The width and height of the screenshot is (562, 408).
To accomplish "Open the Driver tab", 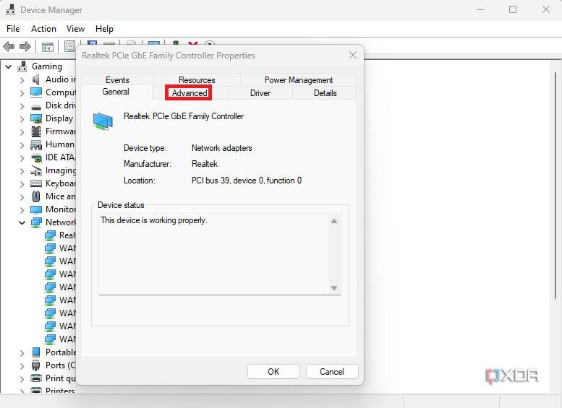I will (x=260, y=93).
